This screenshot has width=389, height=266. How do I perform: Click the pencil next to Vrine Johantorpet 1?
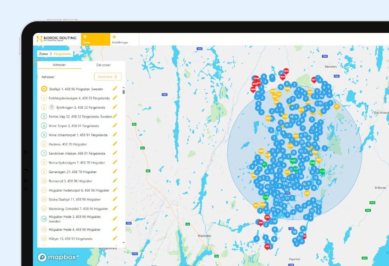(115, 135)
